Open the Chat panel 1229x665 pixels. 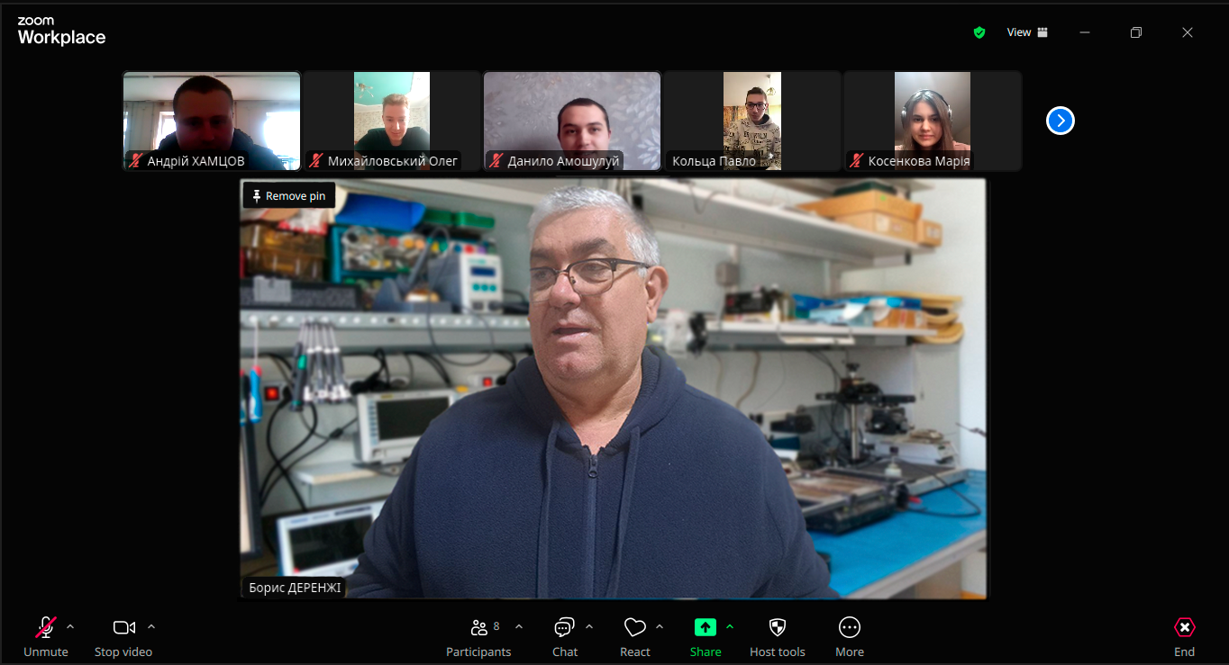click(565, 636)
